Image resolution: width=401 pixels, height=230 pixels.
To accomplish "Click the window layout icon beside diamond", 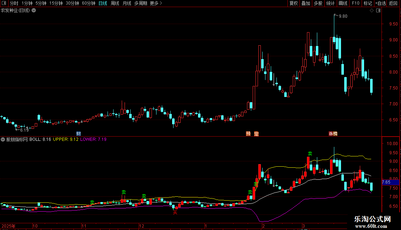I will point(378,11).
